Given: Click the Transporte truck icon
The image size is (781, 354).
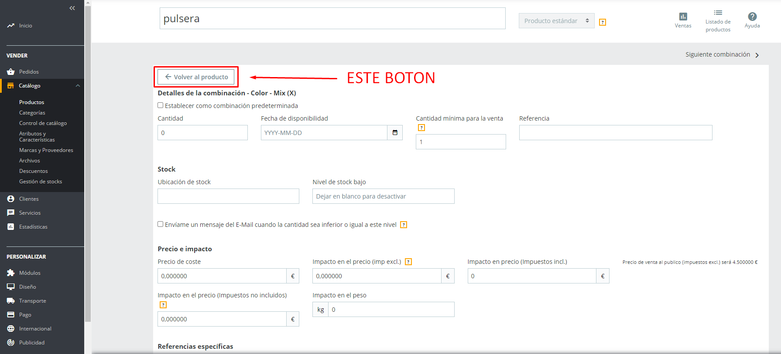Looking at the screenshot, I should (x=11, y=301).
